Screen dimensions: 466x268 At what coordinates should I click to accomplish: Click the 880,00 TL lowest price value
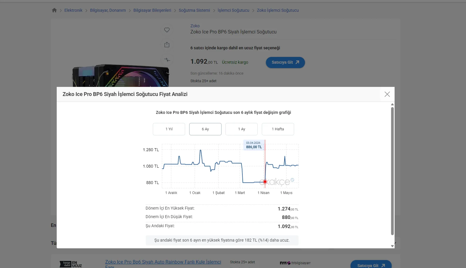click(290, 218)
